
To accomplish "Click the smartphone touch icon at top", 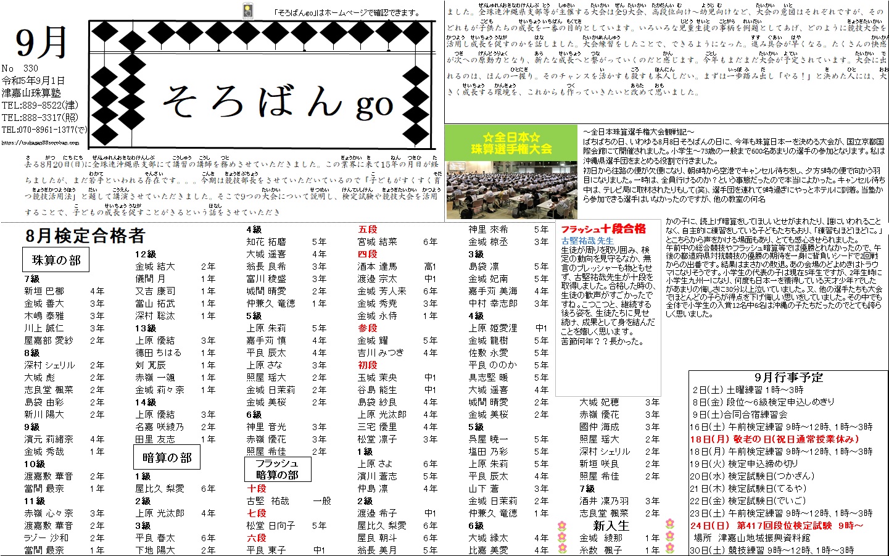I will (x=248, y=12).
